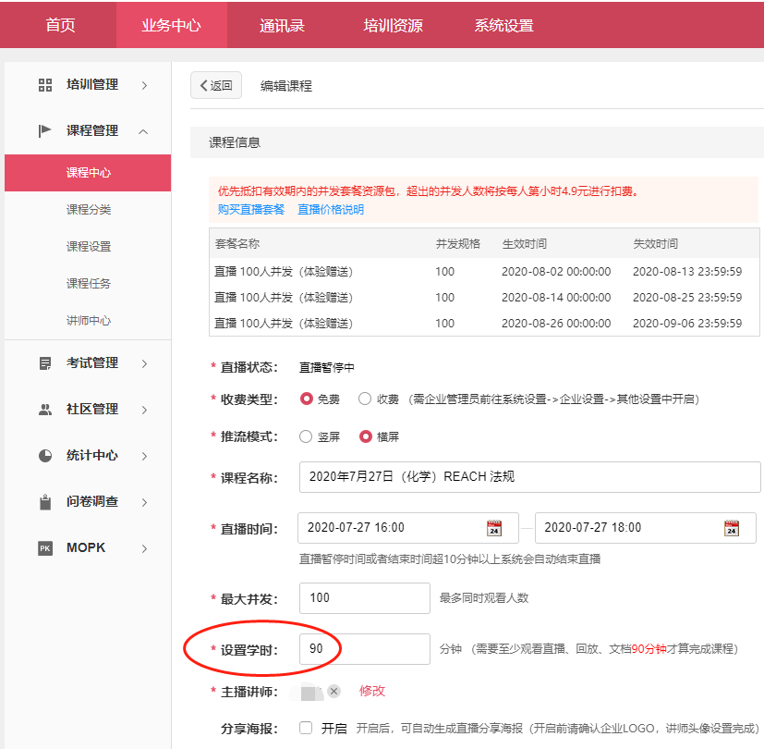Open 直播价格说明 link
Viewport: 764px width, 749px height.
pos(331,210)
